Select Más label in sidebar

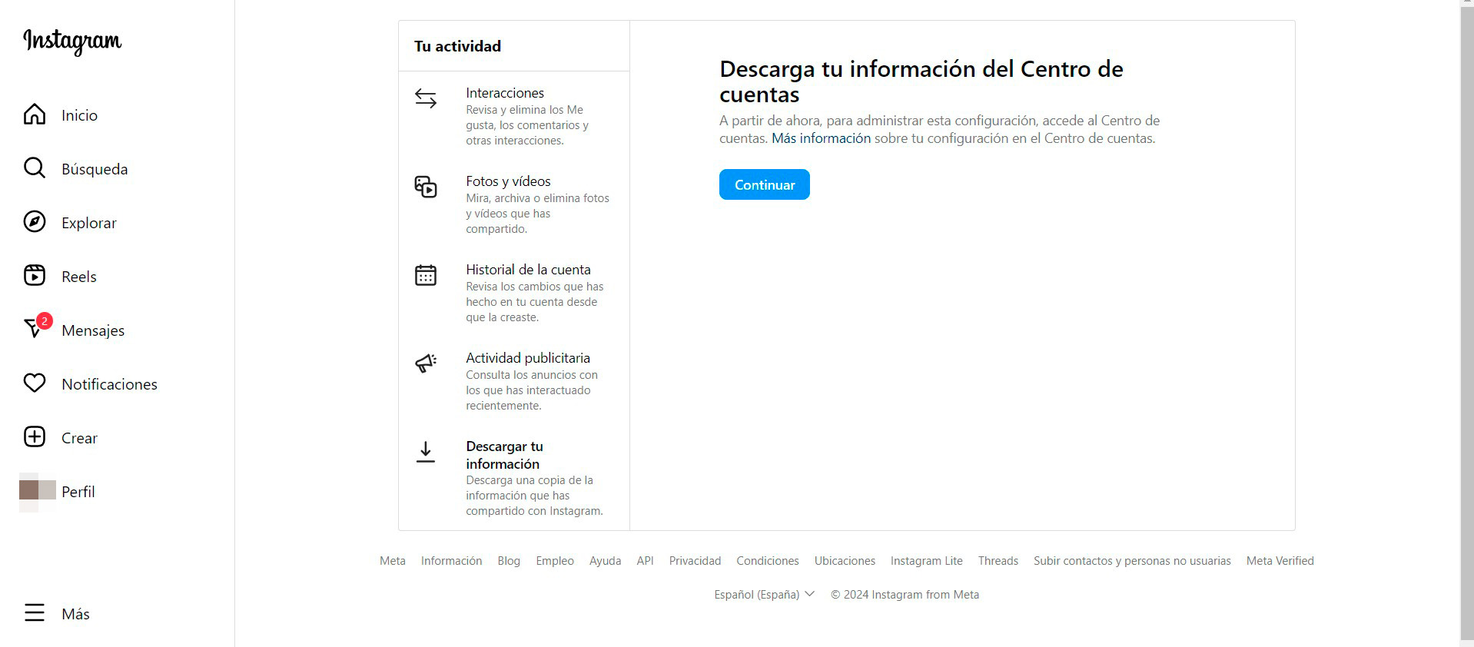click(76, 614)
